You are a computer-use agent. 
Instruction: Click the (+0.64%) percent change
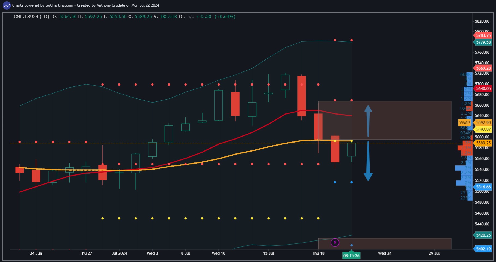[225, 17]
